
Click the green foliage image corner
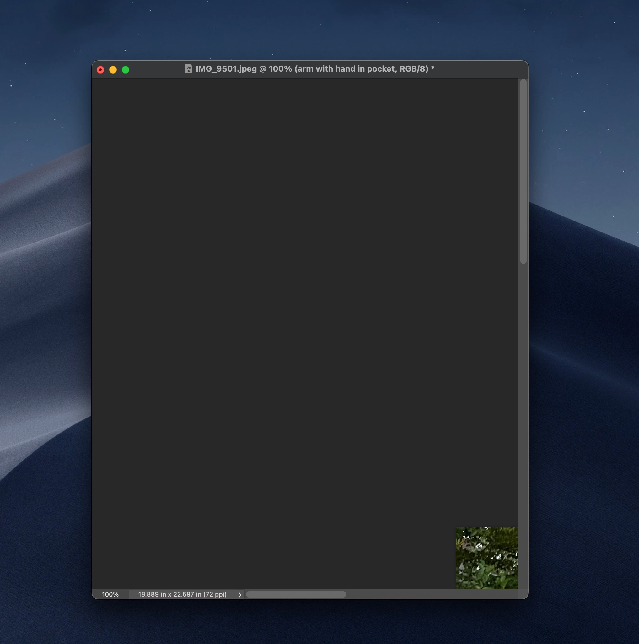[x=487, y=558]
